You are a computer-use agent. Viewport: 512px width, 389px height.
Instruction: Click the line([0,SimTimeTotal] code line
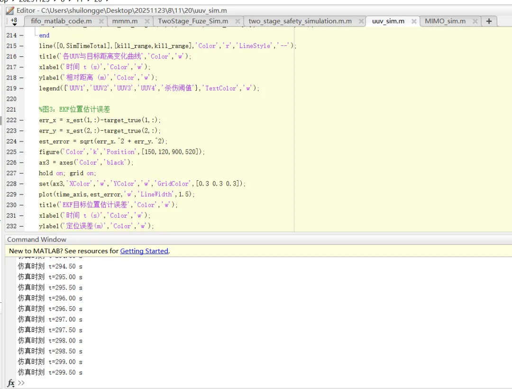click(167, 46)
